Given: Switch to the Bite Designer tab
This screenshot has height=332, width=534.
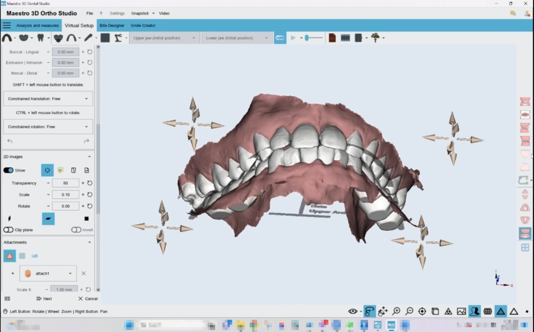Looking at the screenshot, I should click(112, 26).
